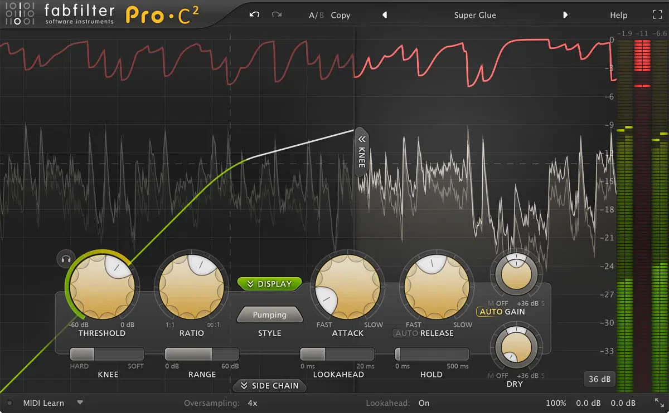The width and height of the screenshot is (669, 413).
Task: Click the next preset arrow
Action: (565, 15)
